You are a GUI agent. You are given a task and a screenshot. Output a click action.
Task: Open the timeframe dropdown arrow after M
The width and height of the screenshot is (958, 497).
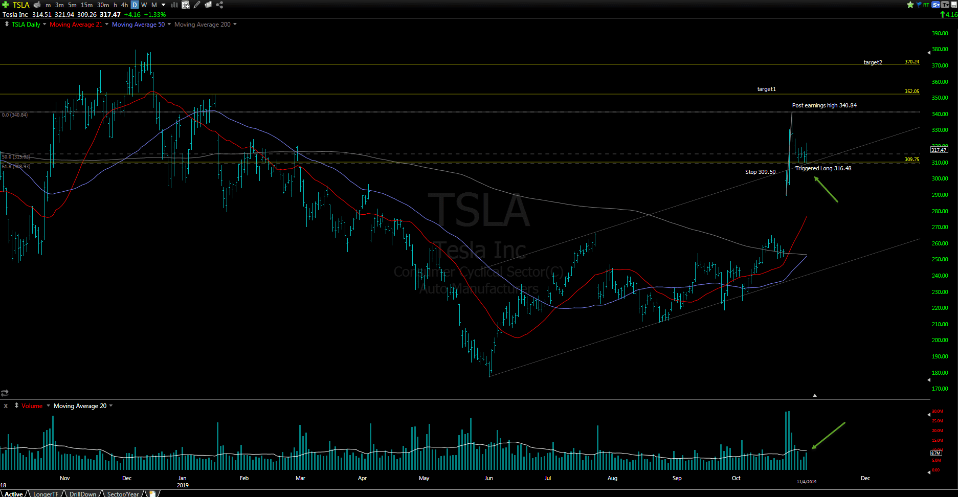(164, 5)
